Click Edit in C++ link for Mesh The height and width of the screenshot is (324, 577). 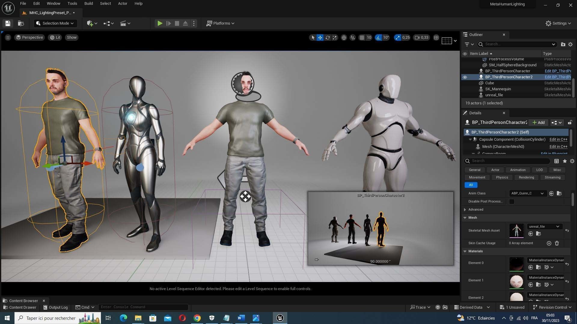tap(558, 147)
